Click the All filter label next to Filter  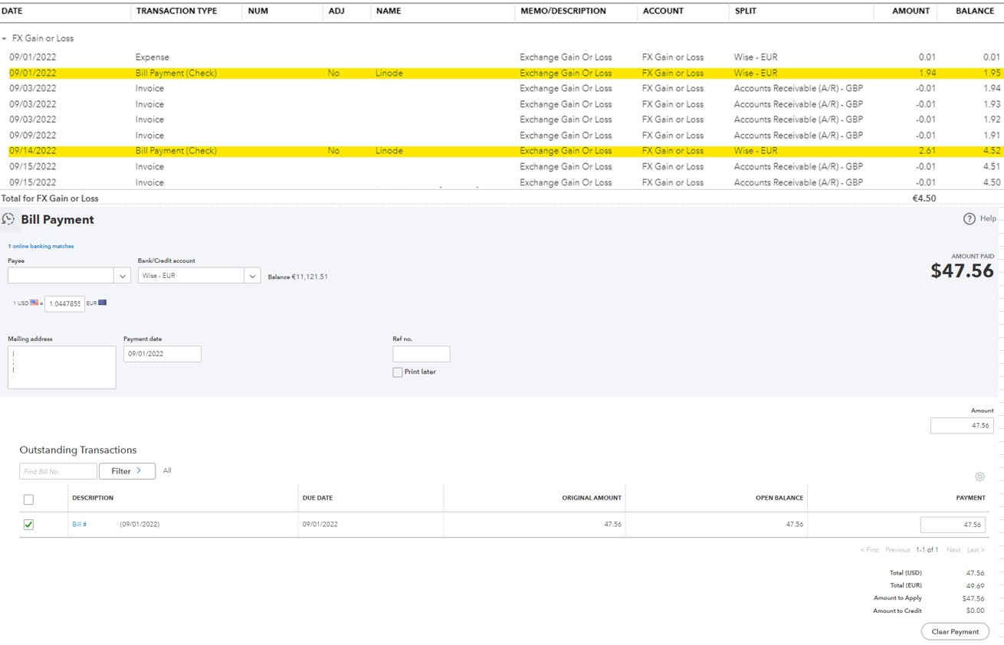(x=167, y=471)
